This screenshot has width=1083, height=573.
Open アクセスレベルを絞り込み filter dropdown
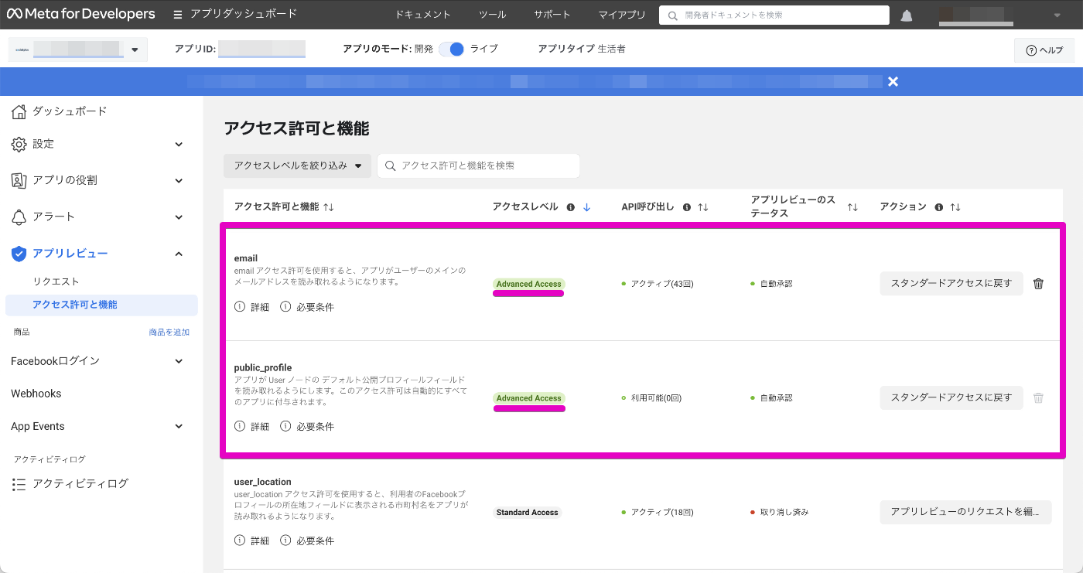[x=297, y=165]
